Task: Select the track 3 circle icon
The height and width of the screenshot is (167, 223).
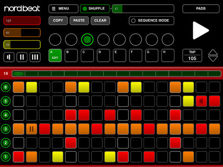Action: [6, 129]
